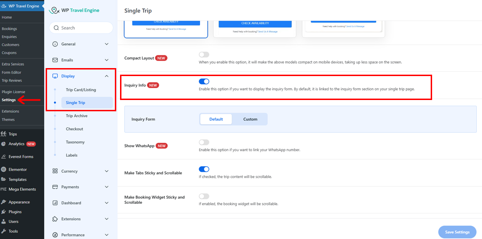Select the Custom inquiry form tab
482x239 pixels.
tap(250, 119)
